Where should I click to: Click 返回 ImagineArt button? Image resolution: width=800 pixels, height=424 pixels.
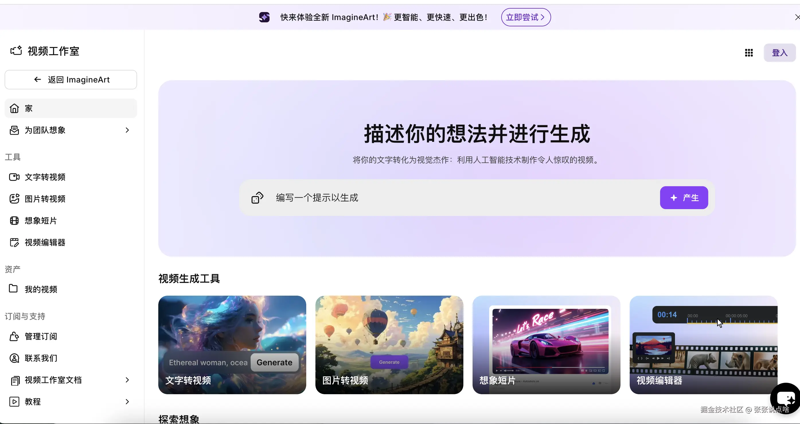coord(71,80)
